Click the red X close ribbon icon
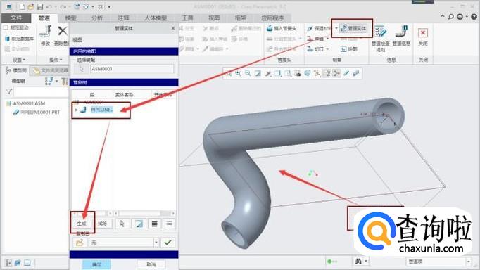Image resolution: width=480 pixels, height=270 pixels. point(423,33)
